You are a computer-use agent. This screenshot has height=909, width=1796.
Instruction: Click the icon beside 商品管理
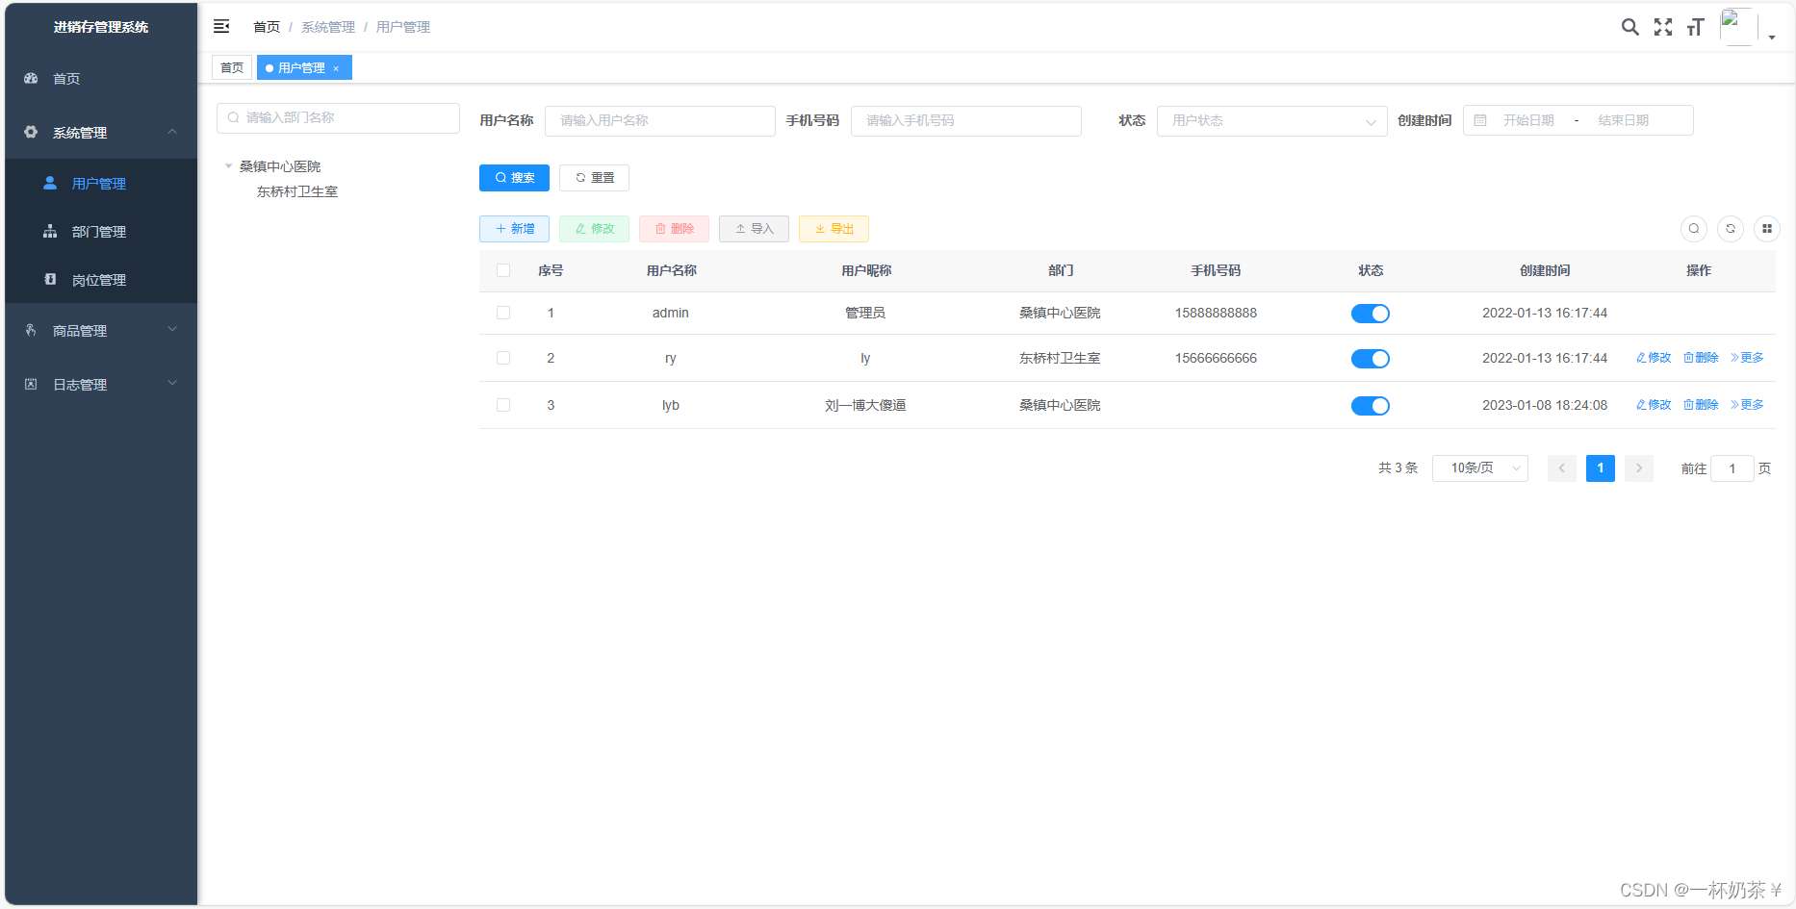31,330
